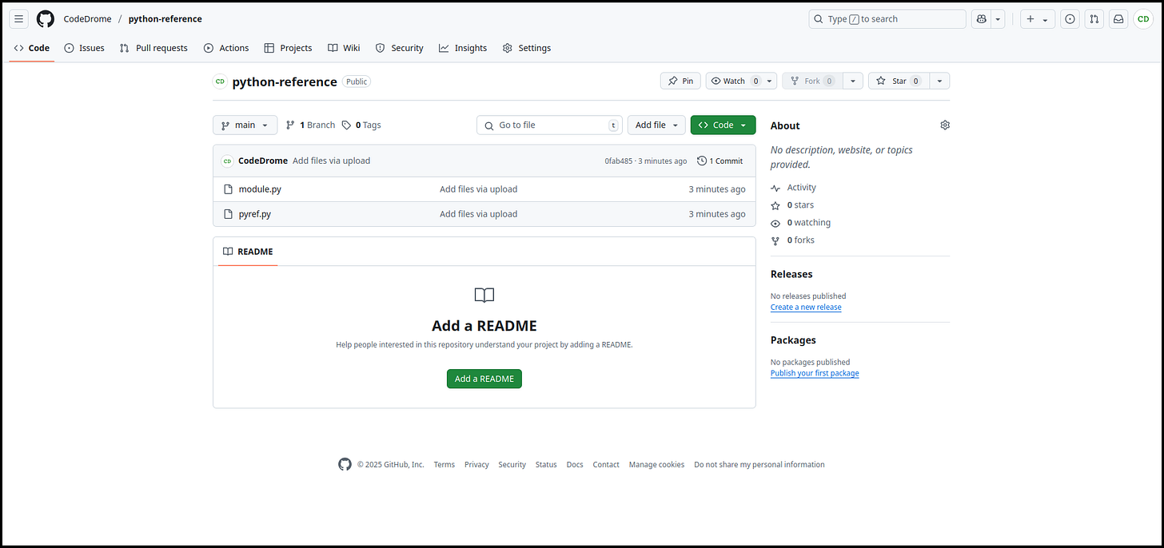
Task: Switch to the Issues tab
Action: pyautogui.click(x=84, y=48)
